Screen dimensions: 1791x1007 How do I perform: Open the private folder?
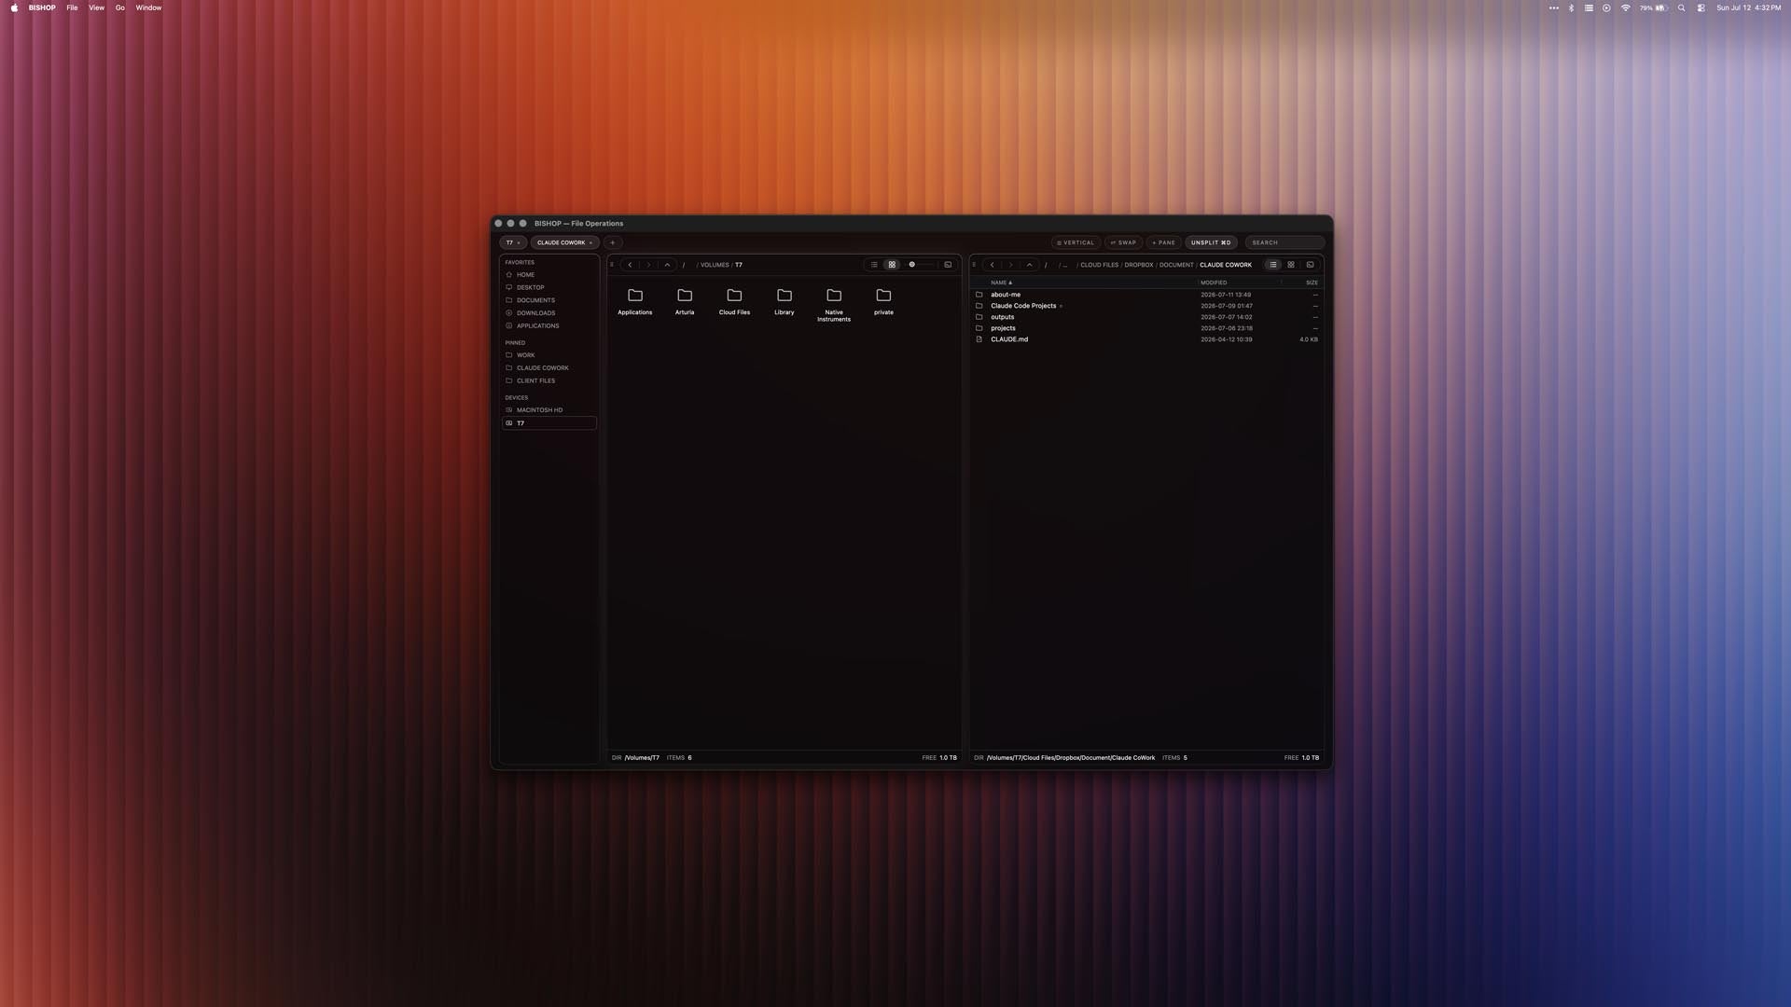pyautogui.click(x=883, y=301)
